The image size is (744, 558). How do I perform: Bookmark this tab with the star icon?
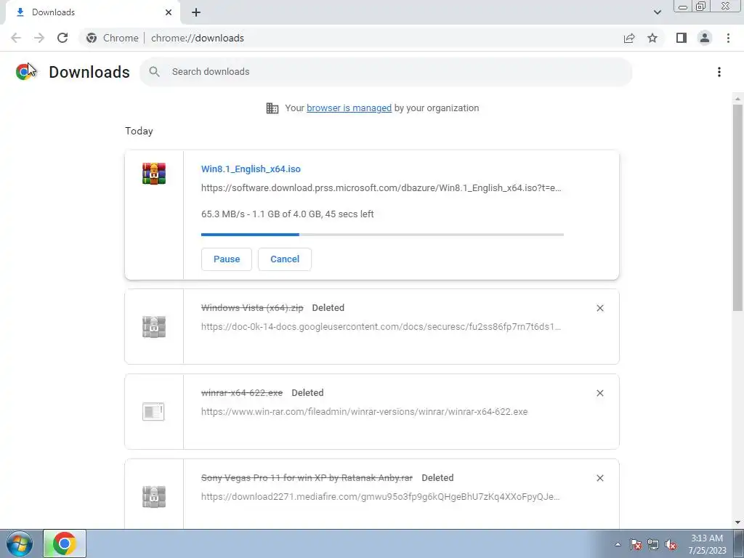(652, 38)
